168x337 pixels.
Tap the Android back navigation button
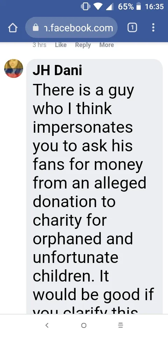(x=47, y=325)
